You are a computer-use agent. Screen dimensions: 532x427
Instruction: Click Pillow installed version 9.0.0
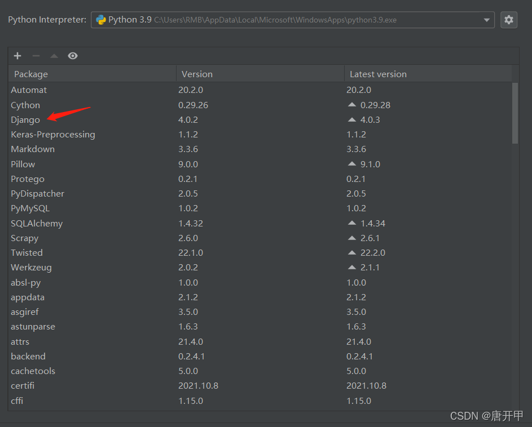click(x=188, y=164)
